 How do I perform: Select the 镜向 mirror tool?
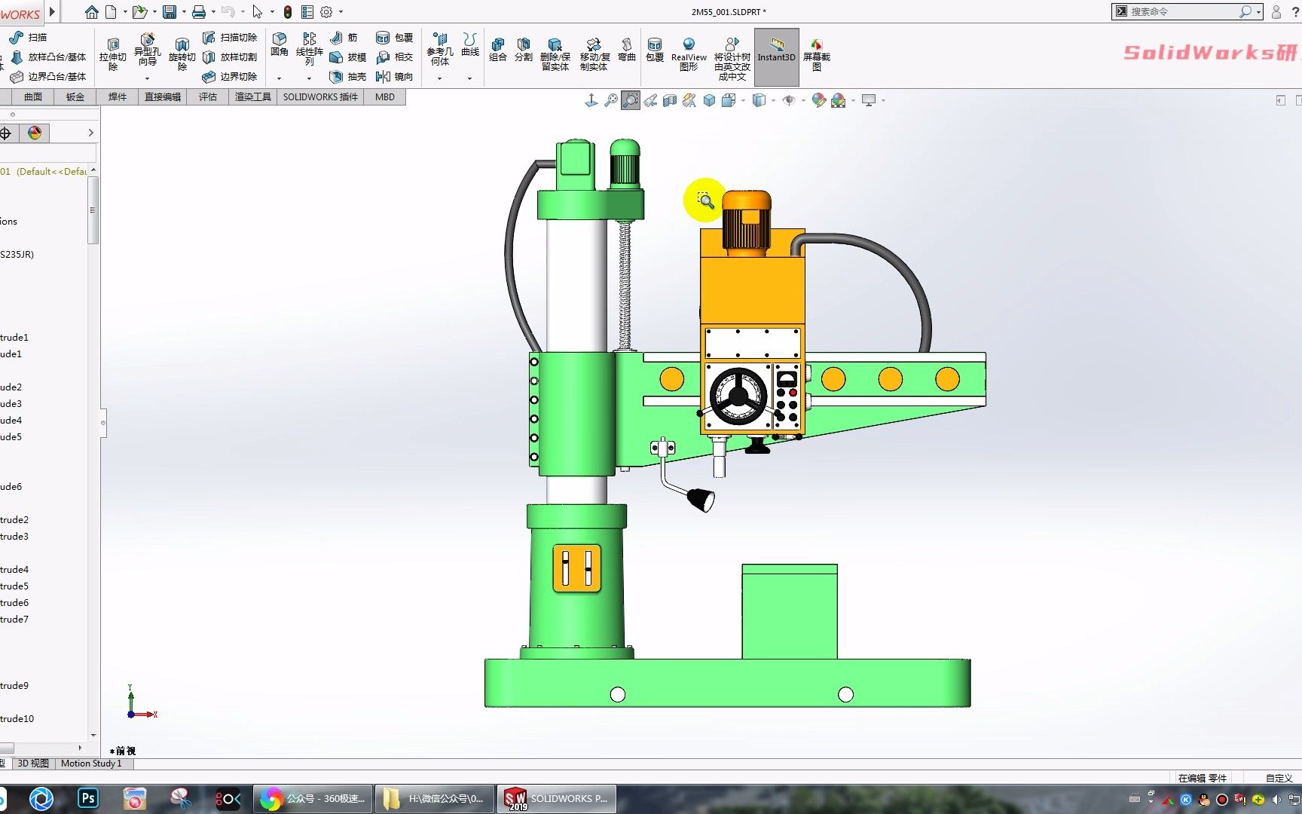coord(394,76)
